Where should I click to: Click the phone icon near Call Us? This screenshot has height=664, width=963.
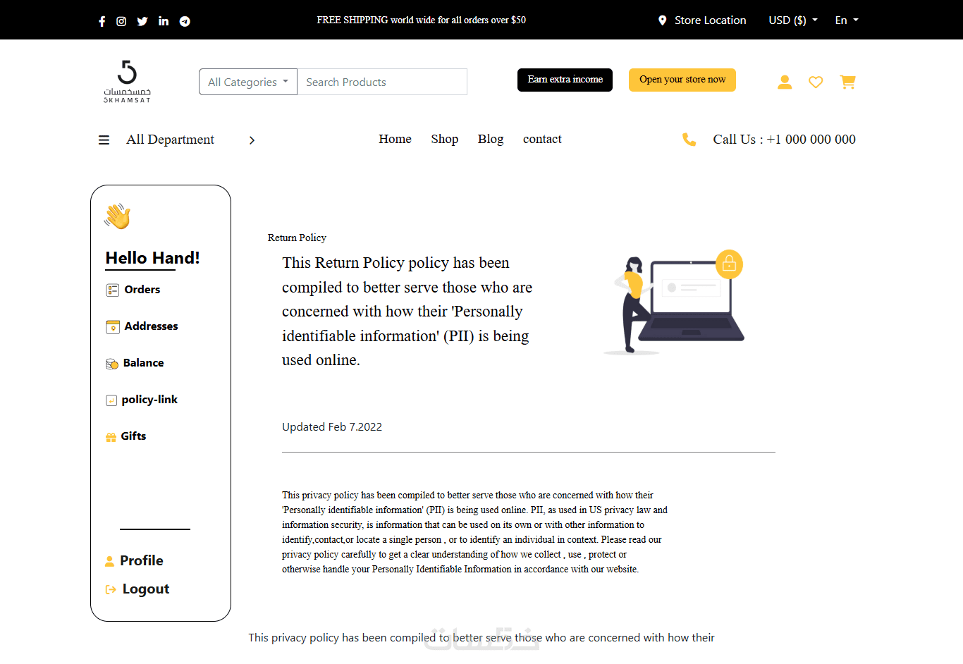[x=689, y=140]
